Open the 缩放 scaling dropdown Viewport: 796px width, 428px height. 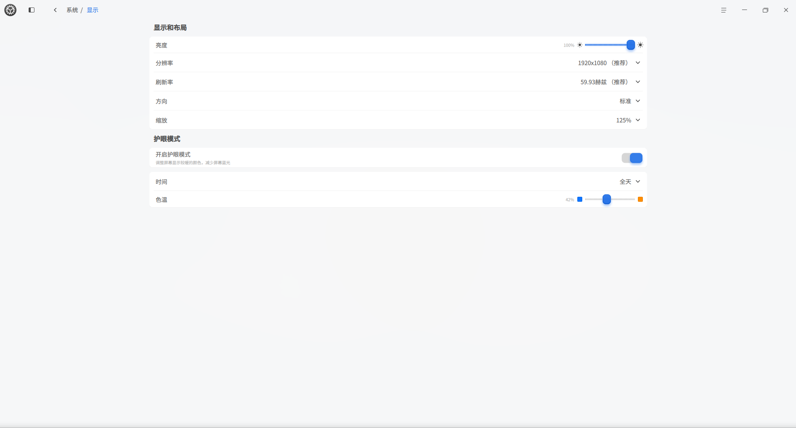tap(637, 120)
